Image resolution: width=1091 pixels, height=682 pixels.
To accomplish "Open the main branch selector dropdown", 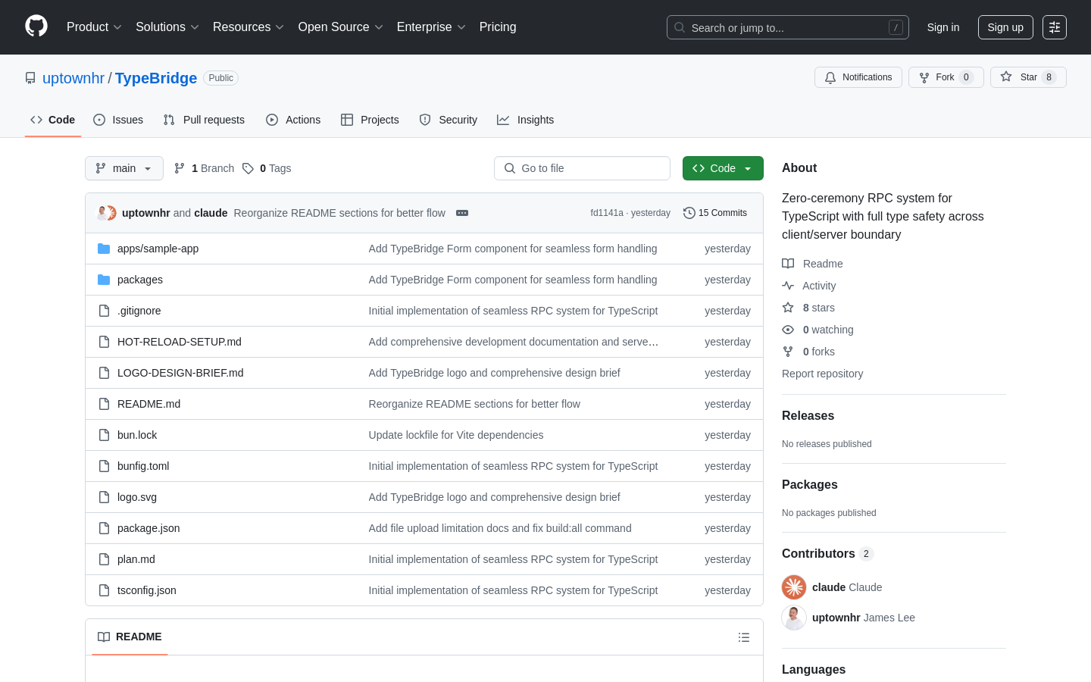I will (x=124, y=168).
